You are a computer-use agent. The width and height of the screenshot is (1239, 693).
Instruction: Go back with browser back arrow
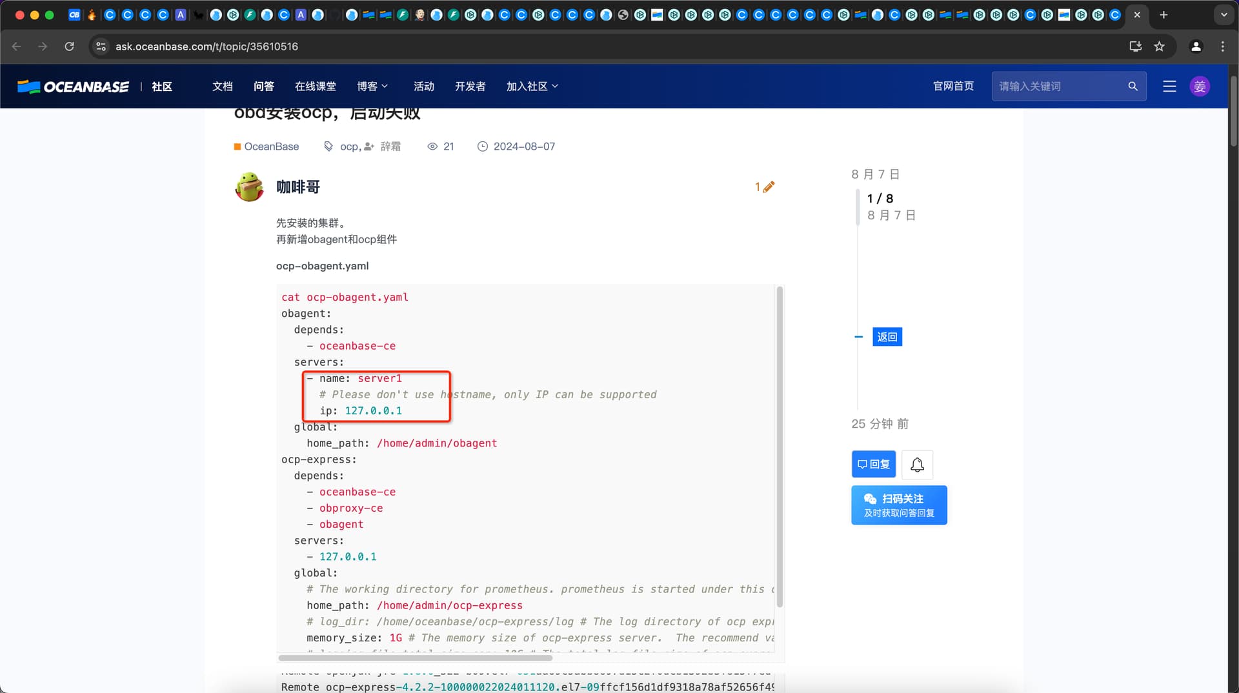[x=17, y=46]
